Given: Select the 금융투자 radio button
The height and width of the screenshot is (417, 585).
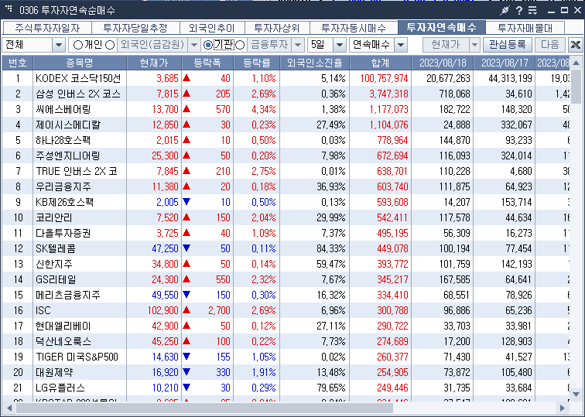Looking at the screenshot, I should (x=240, y=45).
